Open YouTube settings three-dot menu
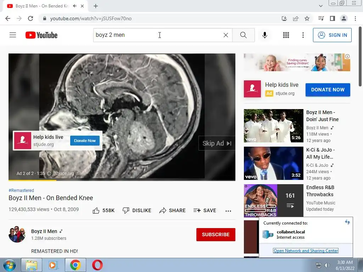 point(303,35)
